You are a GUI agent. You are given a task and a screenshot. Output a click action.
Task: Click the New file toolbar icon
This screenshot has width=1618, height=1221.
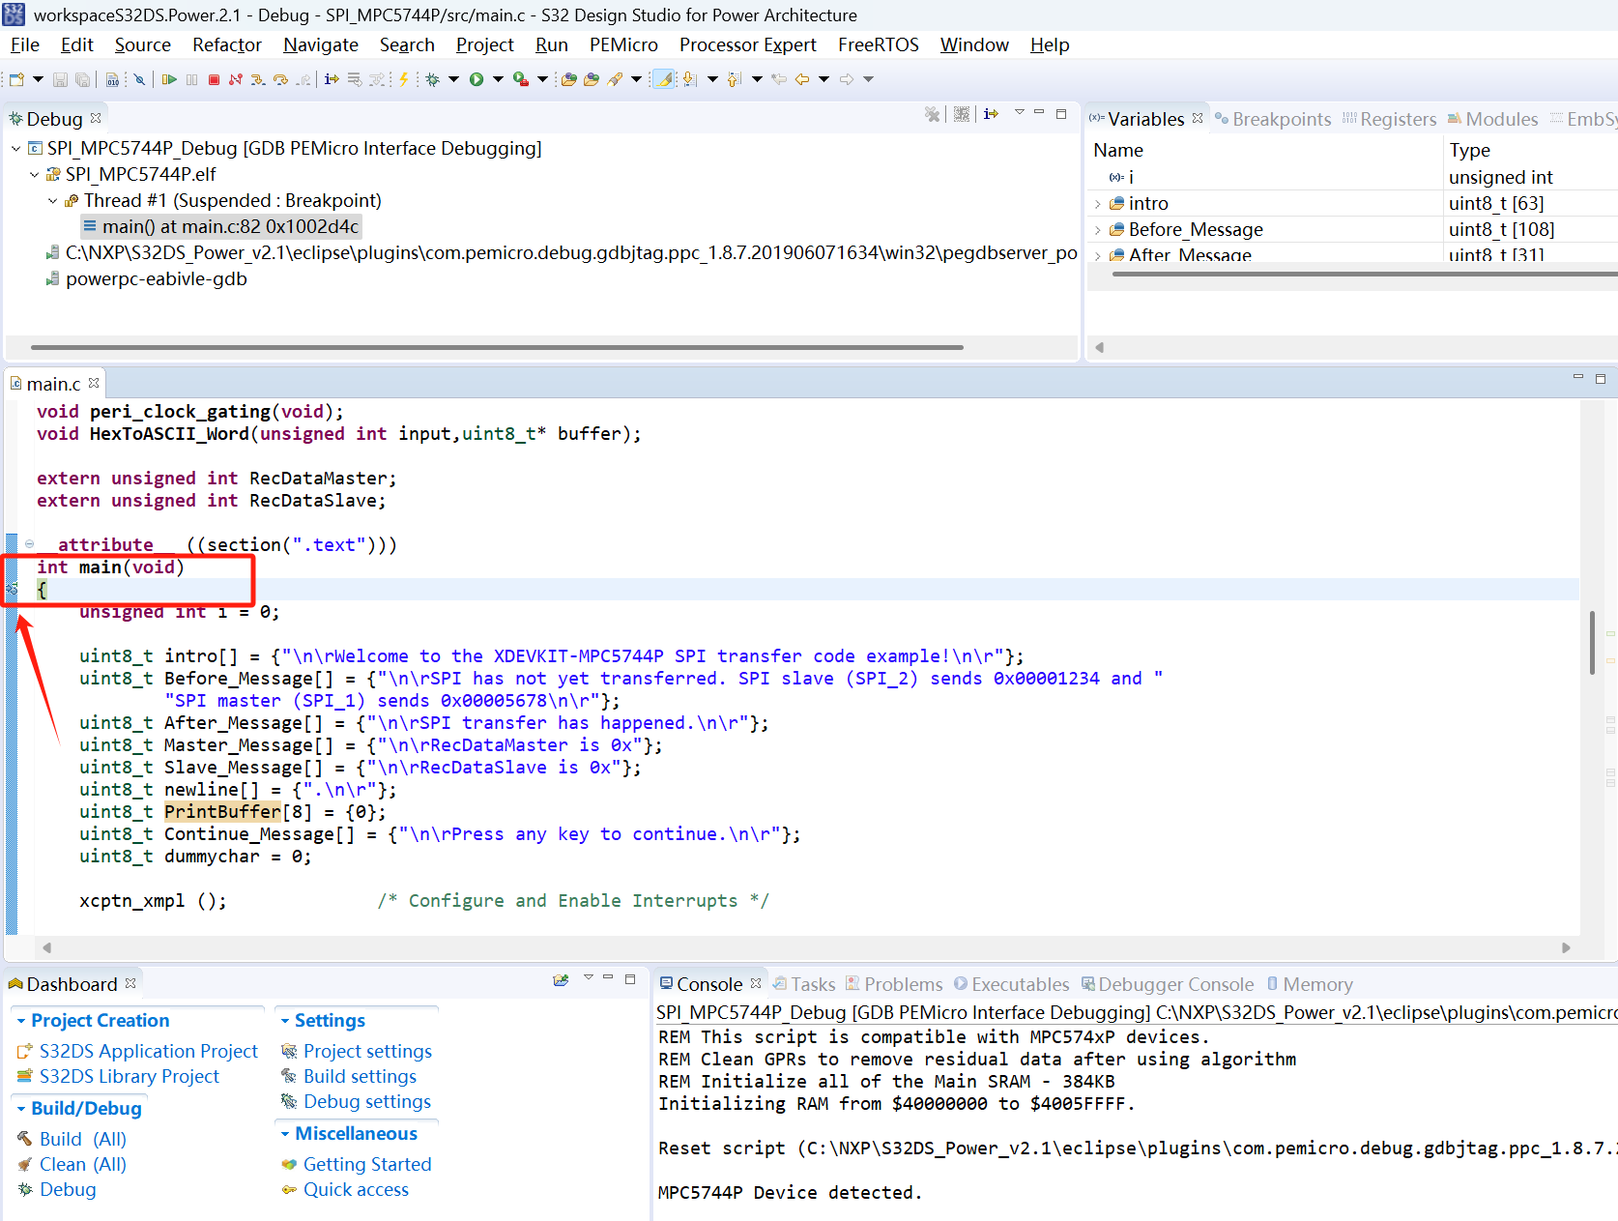16,79
